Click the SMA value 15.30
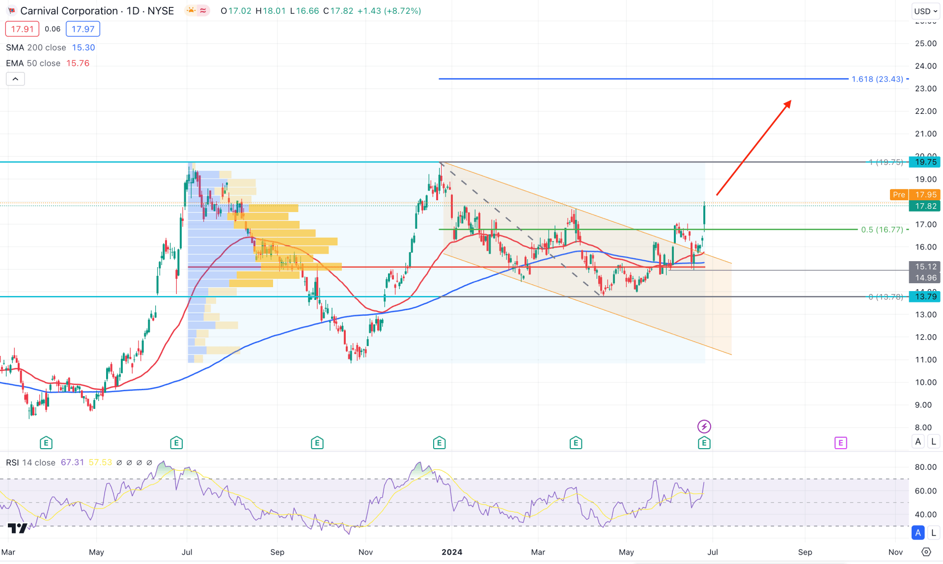The image size is (943, 564). tap(83, 48)
